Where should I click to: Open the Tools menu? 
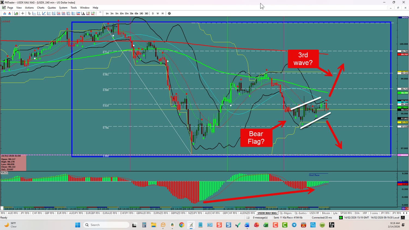click(x=74, y=8)
